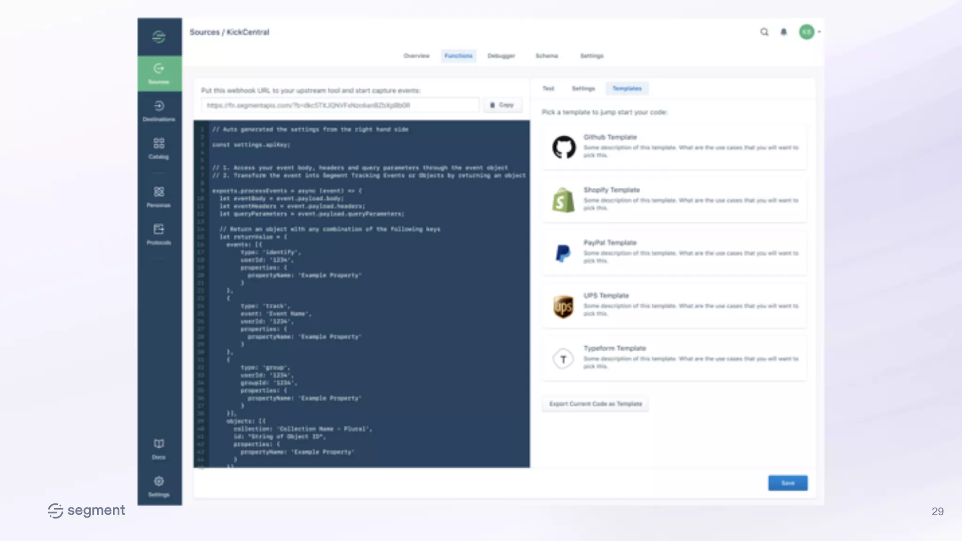Viewport: 962px width, 541px height.
Task: Click the search magnifier icon
Action: [x=764, y=32]
